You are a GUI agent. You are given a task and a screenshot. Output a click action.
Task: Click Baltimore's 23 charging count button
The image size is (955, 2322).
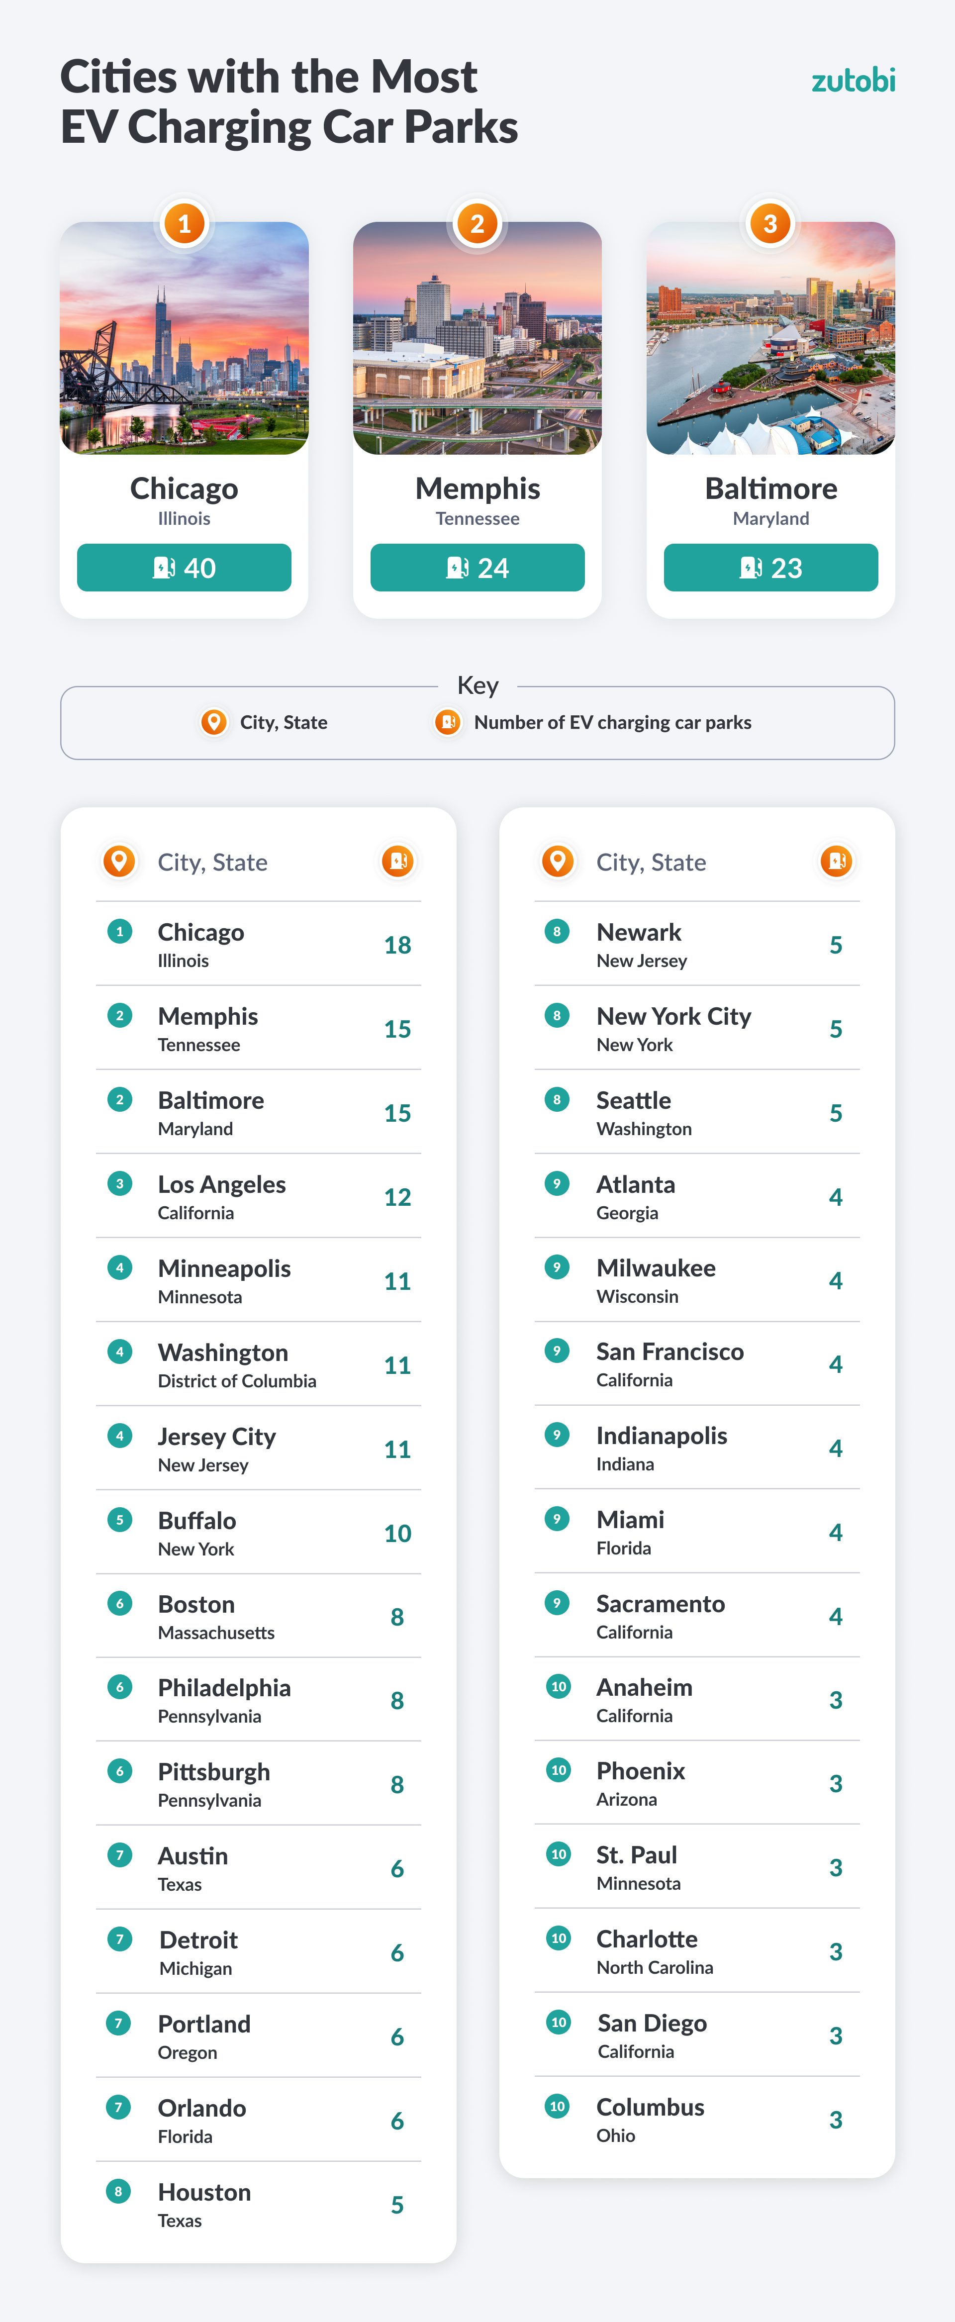[770, 568]
